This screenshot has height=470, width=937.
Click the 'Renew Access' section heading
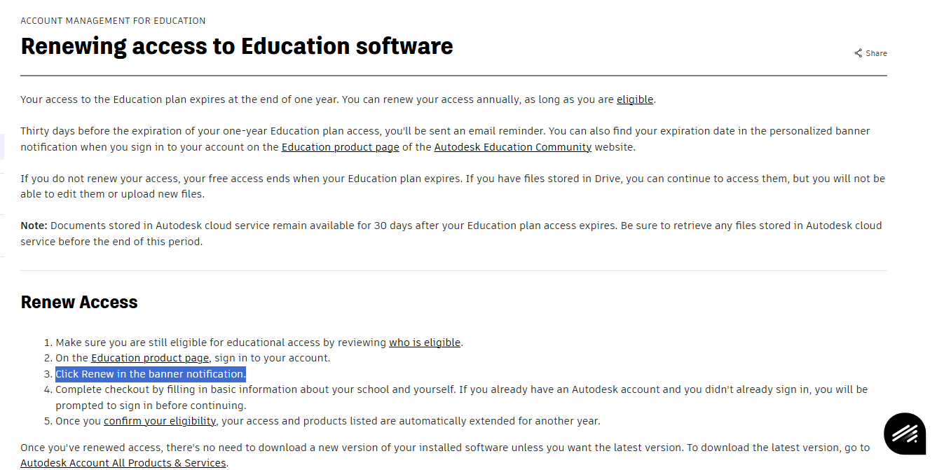point(79,302)
